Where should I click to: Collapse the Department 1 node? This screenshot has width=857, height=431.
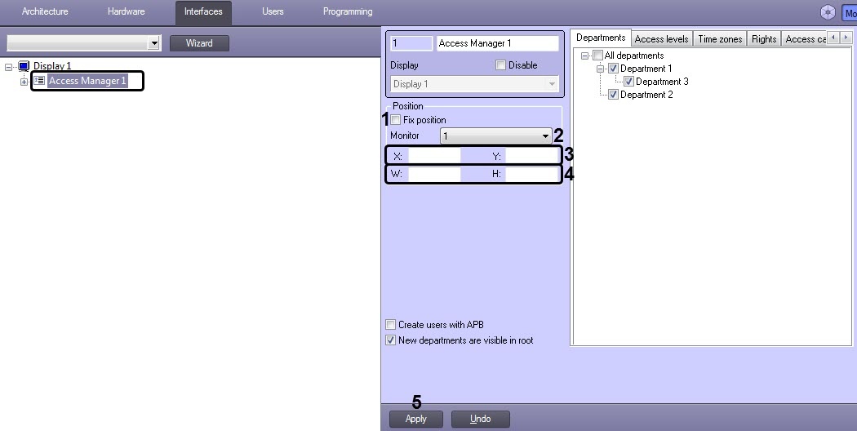pos(600,69)
